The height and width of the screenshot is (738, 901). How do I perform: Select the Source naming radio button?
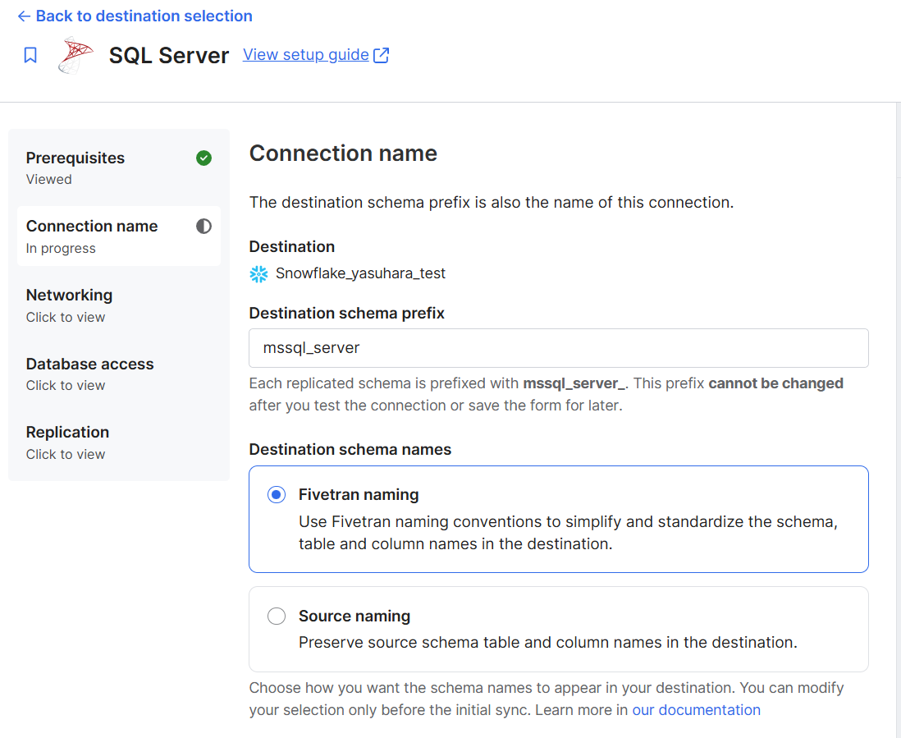277,617
